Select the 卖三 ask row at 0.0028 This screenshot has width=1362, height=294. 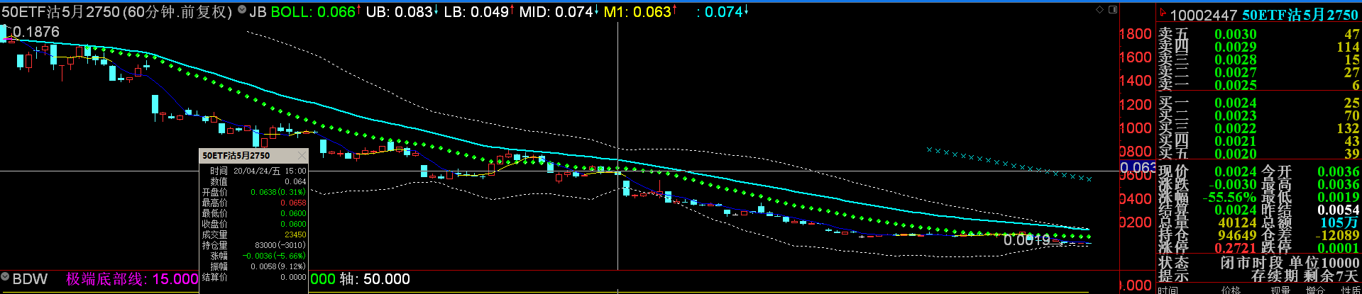click(1259, 60)
